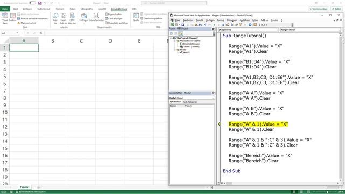Open XML Quelle pane
This screenshot has height=194, width=345.
click(136, 17)
